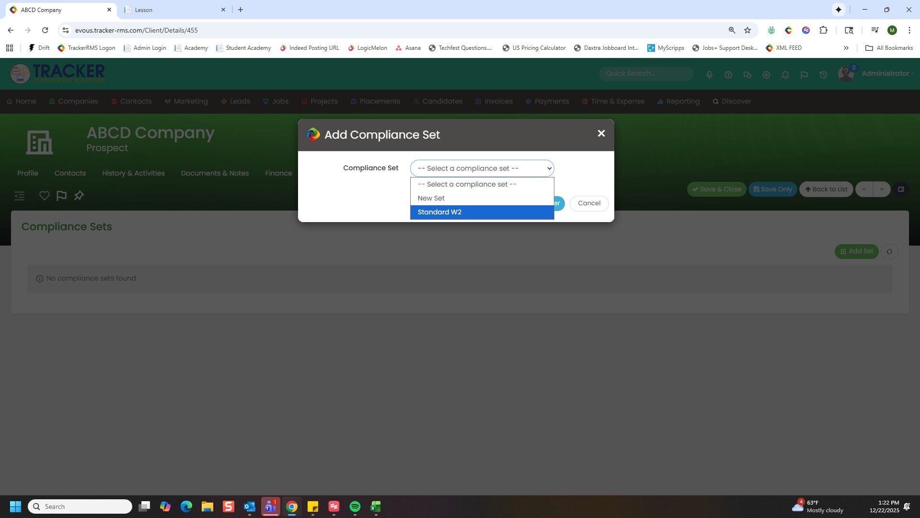Toggle the sidebar collapse menu icon
Screen dimensions: 920x518
point(19,196)
